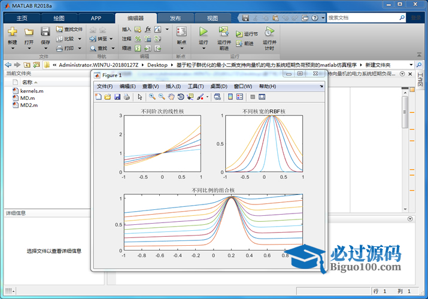This screenshot has height=299, width=428.
Task: Click the Open File icon in the Figure 1 toolbar
Action: click(x=108, y=97)
